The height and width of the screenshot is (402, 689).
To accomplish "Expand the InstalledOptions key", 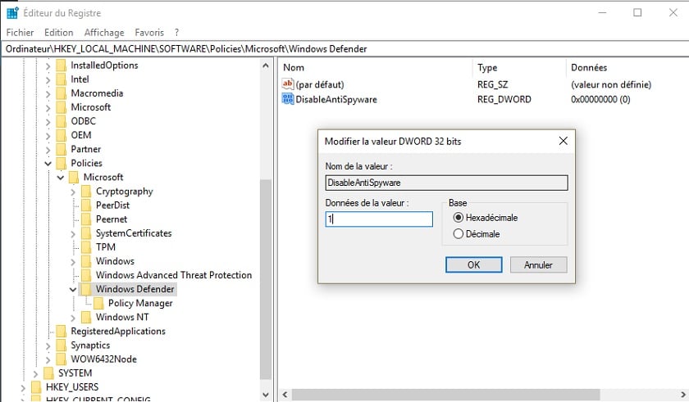I will pyautogui.click(x=48, y=66).
